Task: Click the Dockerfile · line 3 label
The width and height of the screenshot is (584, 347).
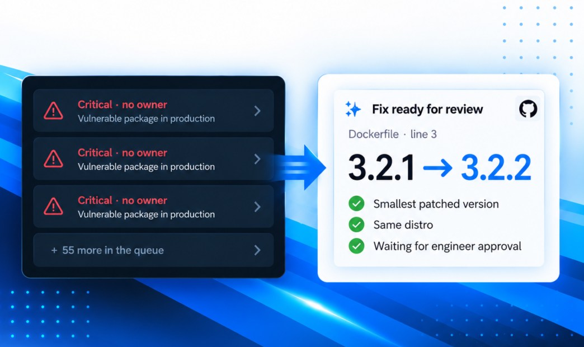Action: pyautogui.click(x=392, y=134)
